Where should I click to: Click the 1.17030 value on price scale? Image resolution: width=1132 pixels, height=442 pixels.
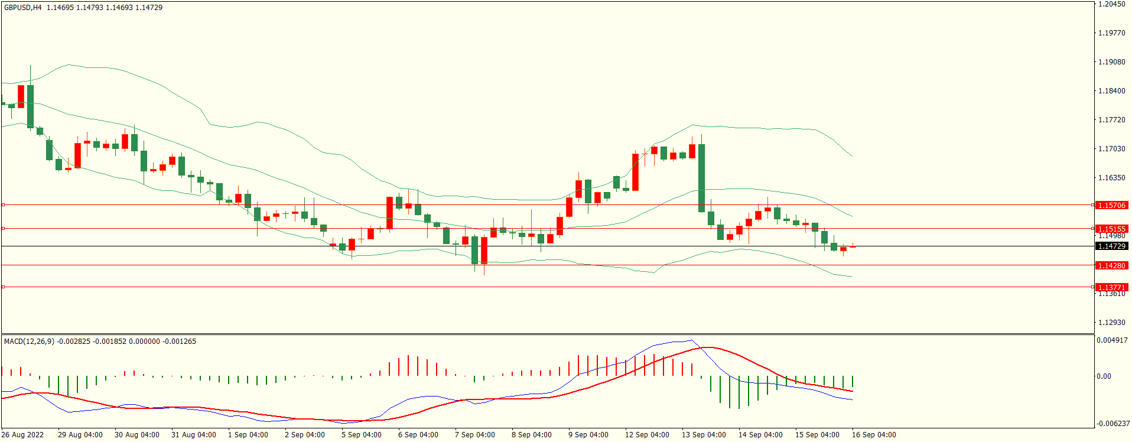1111,149
